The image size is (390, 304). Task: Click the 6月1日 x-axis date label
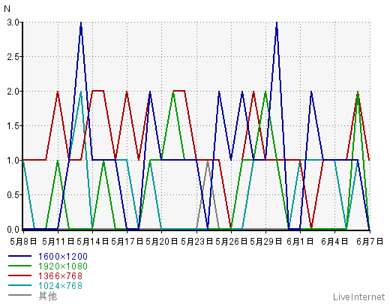tap(300, 242)
